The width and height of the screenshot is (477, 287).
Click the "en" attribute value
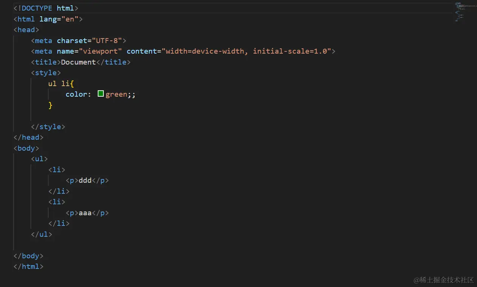coord(70,19)
